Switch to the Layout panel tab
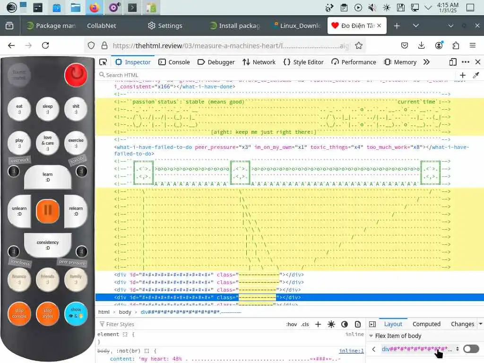The height and width of the screenshot is (363, 484). 393,324
